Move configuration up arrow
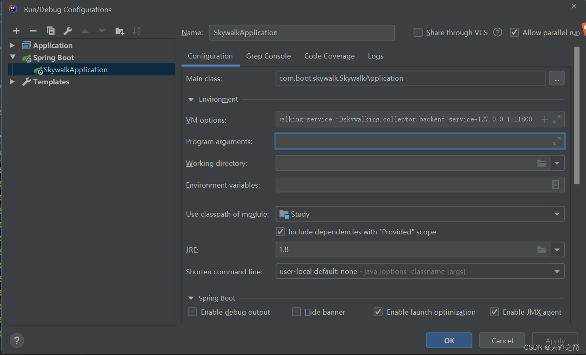This screenshot has height=355, width=586. (x=85, y=31)
